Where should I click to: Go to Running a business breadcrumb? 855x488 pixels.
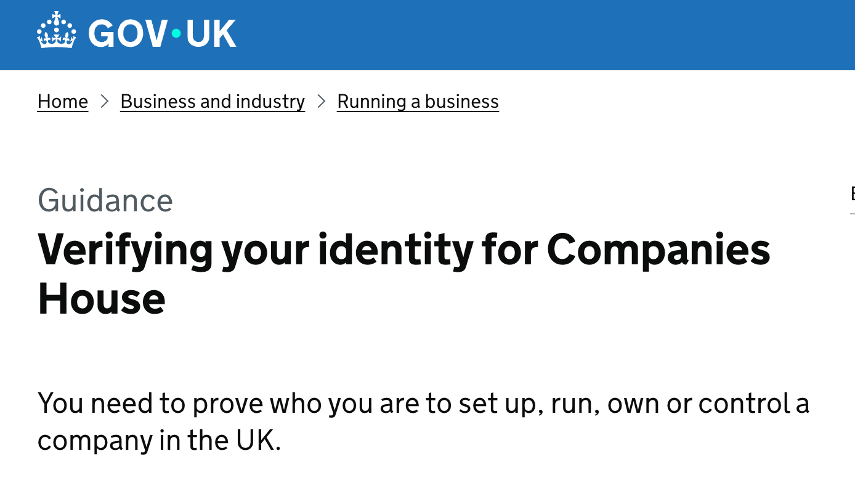[x=418, y=101]
